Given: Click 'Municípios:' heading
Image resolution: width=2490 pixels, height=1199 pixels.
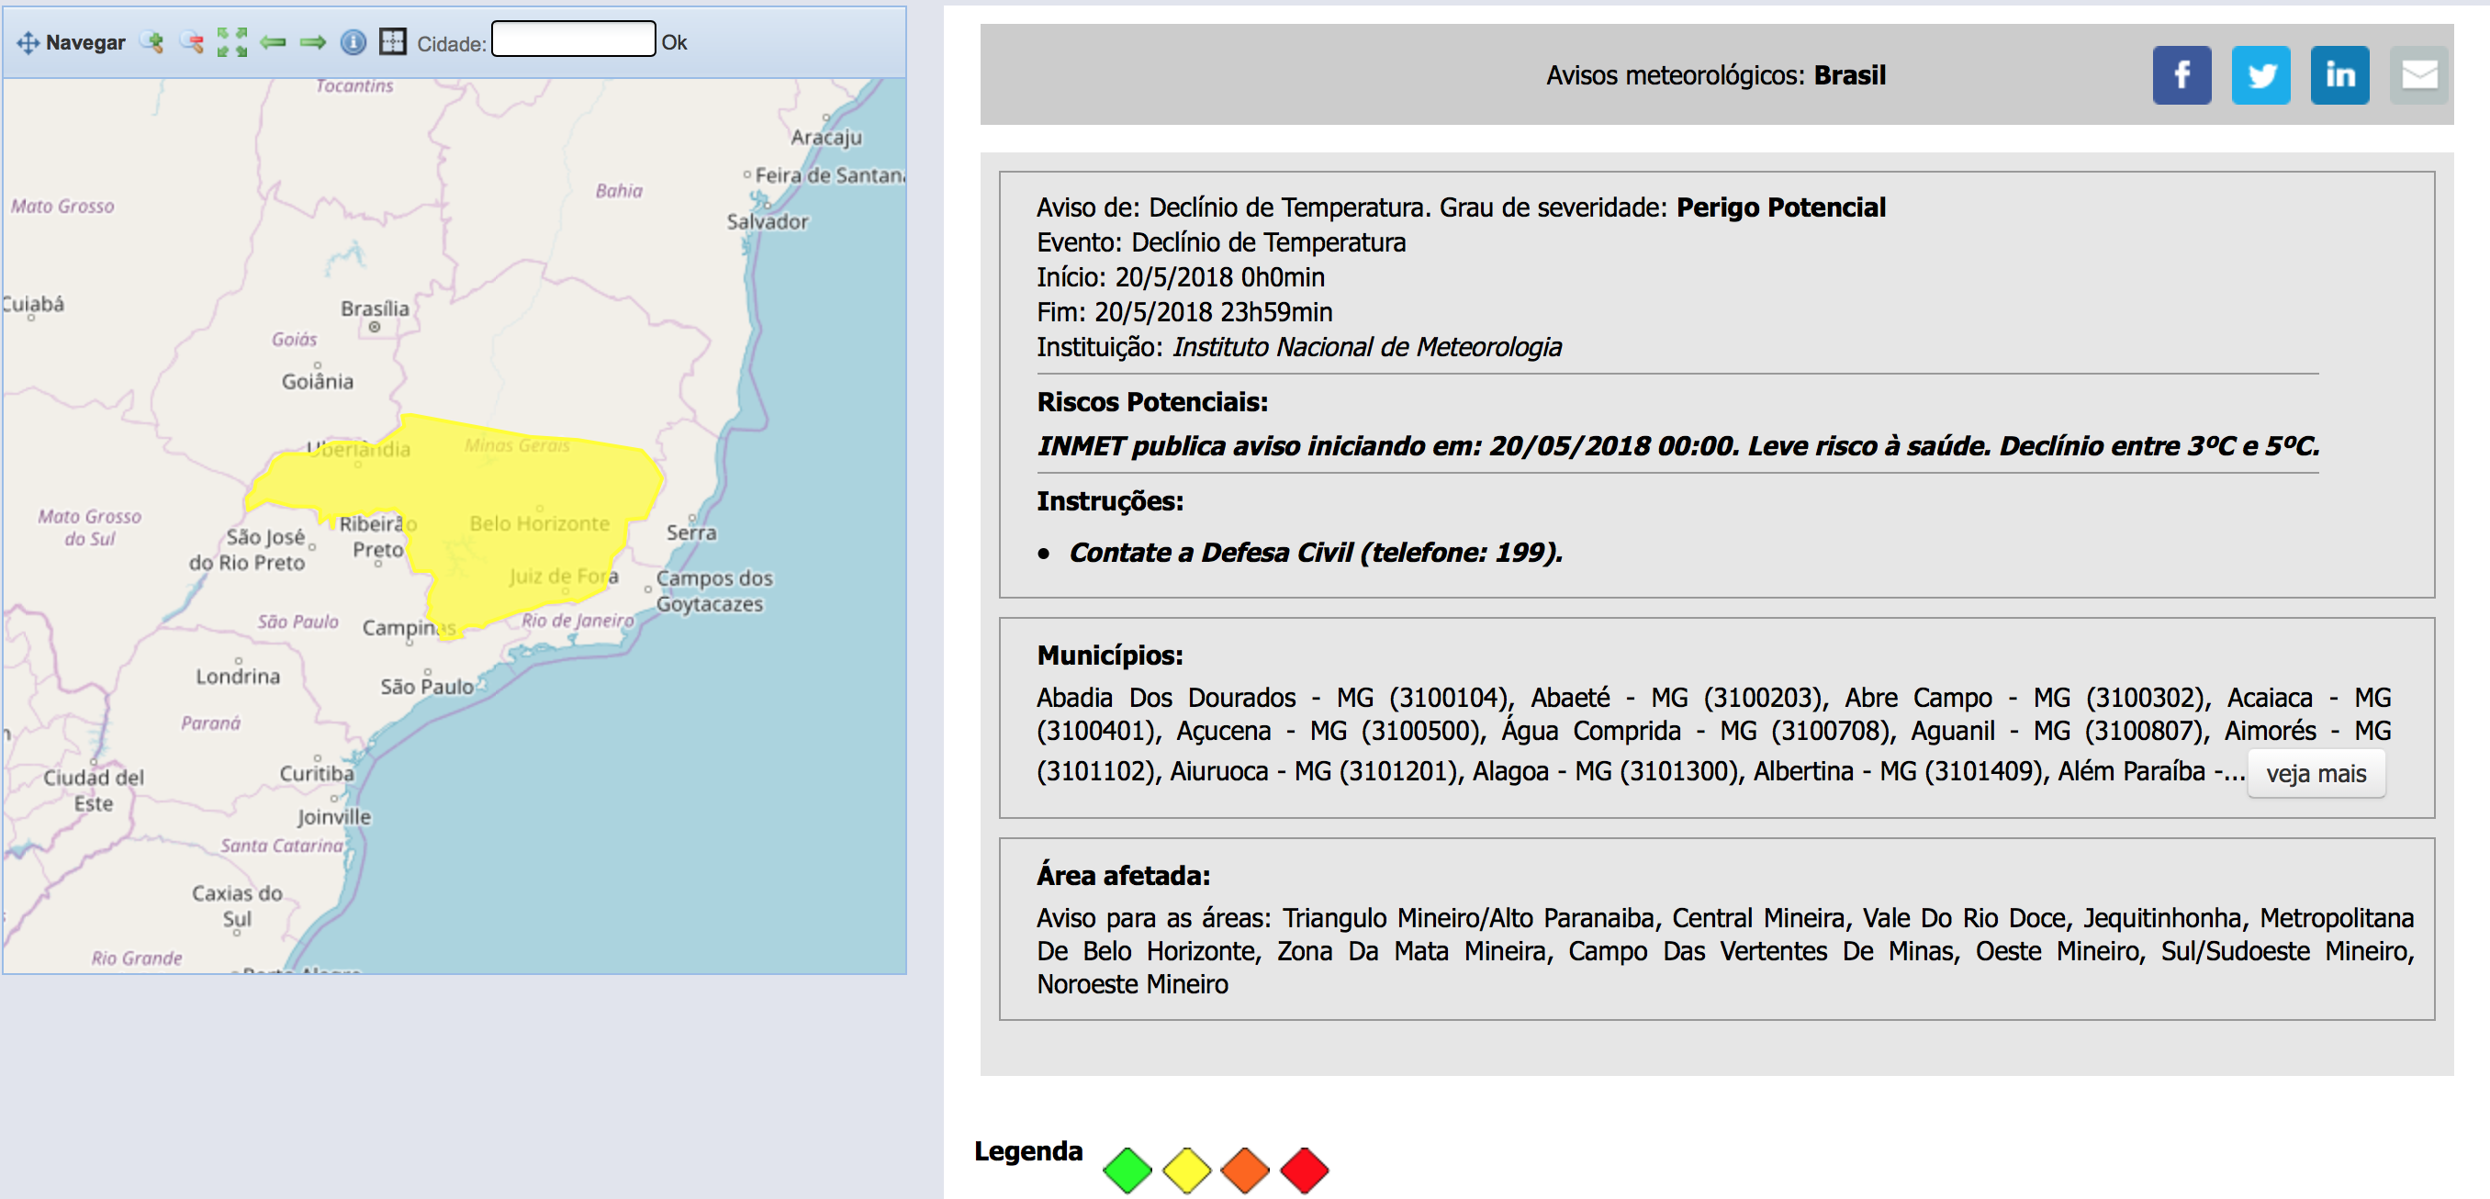Looking at the screenshot, I should tap(1110, 656).
